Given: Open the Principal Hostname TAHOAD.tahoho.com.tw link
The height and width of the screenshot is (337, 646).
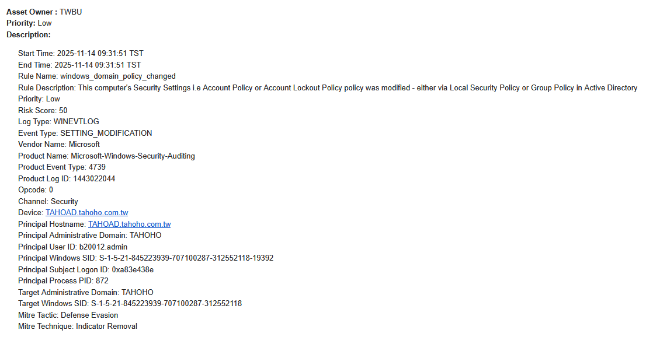Looking at the screenshot, I should point(129,224).
